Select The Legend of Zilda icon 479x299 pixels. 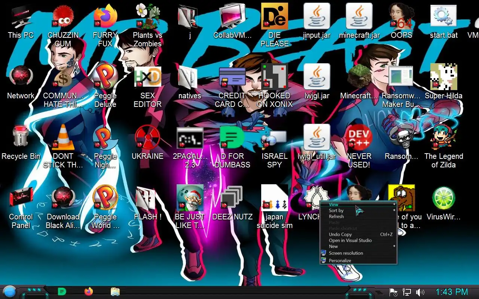(x=443, y=138)
